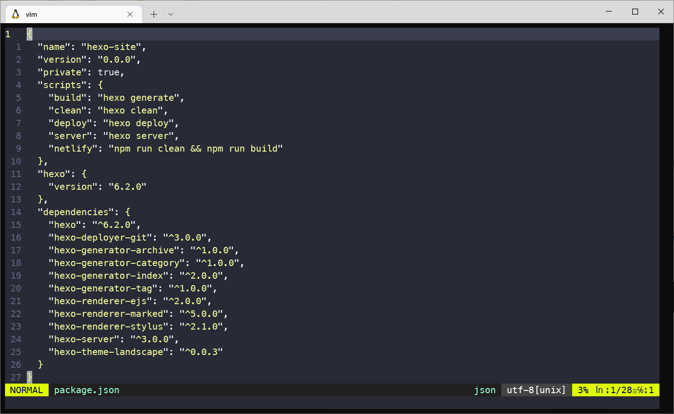674x414 pixels.
Task: Click the "deploy" script key
Action: click(70, 123)
